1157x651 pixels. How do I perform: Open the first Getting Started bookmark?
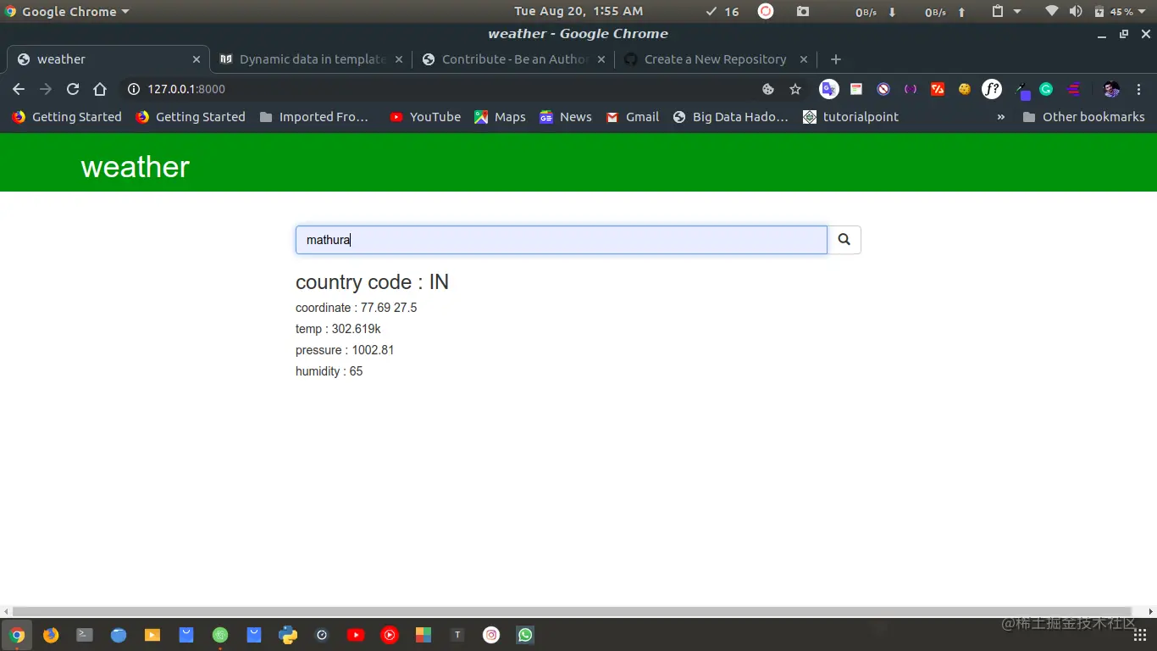coord(67,117)
